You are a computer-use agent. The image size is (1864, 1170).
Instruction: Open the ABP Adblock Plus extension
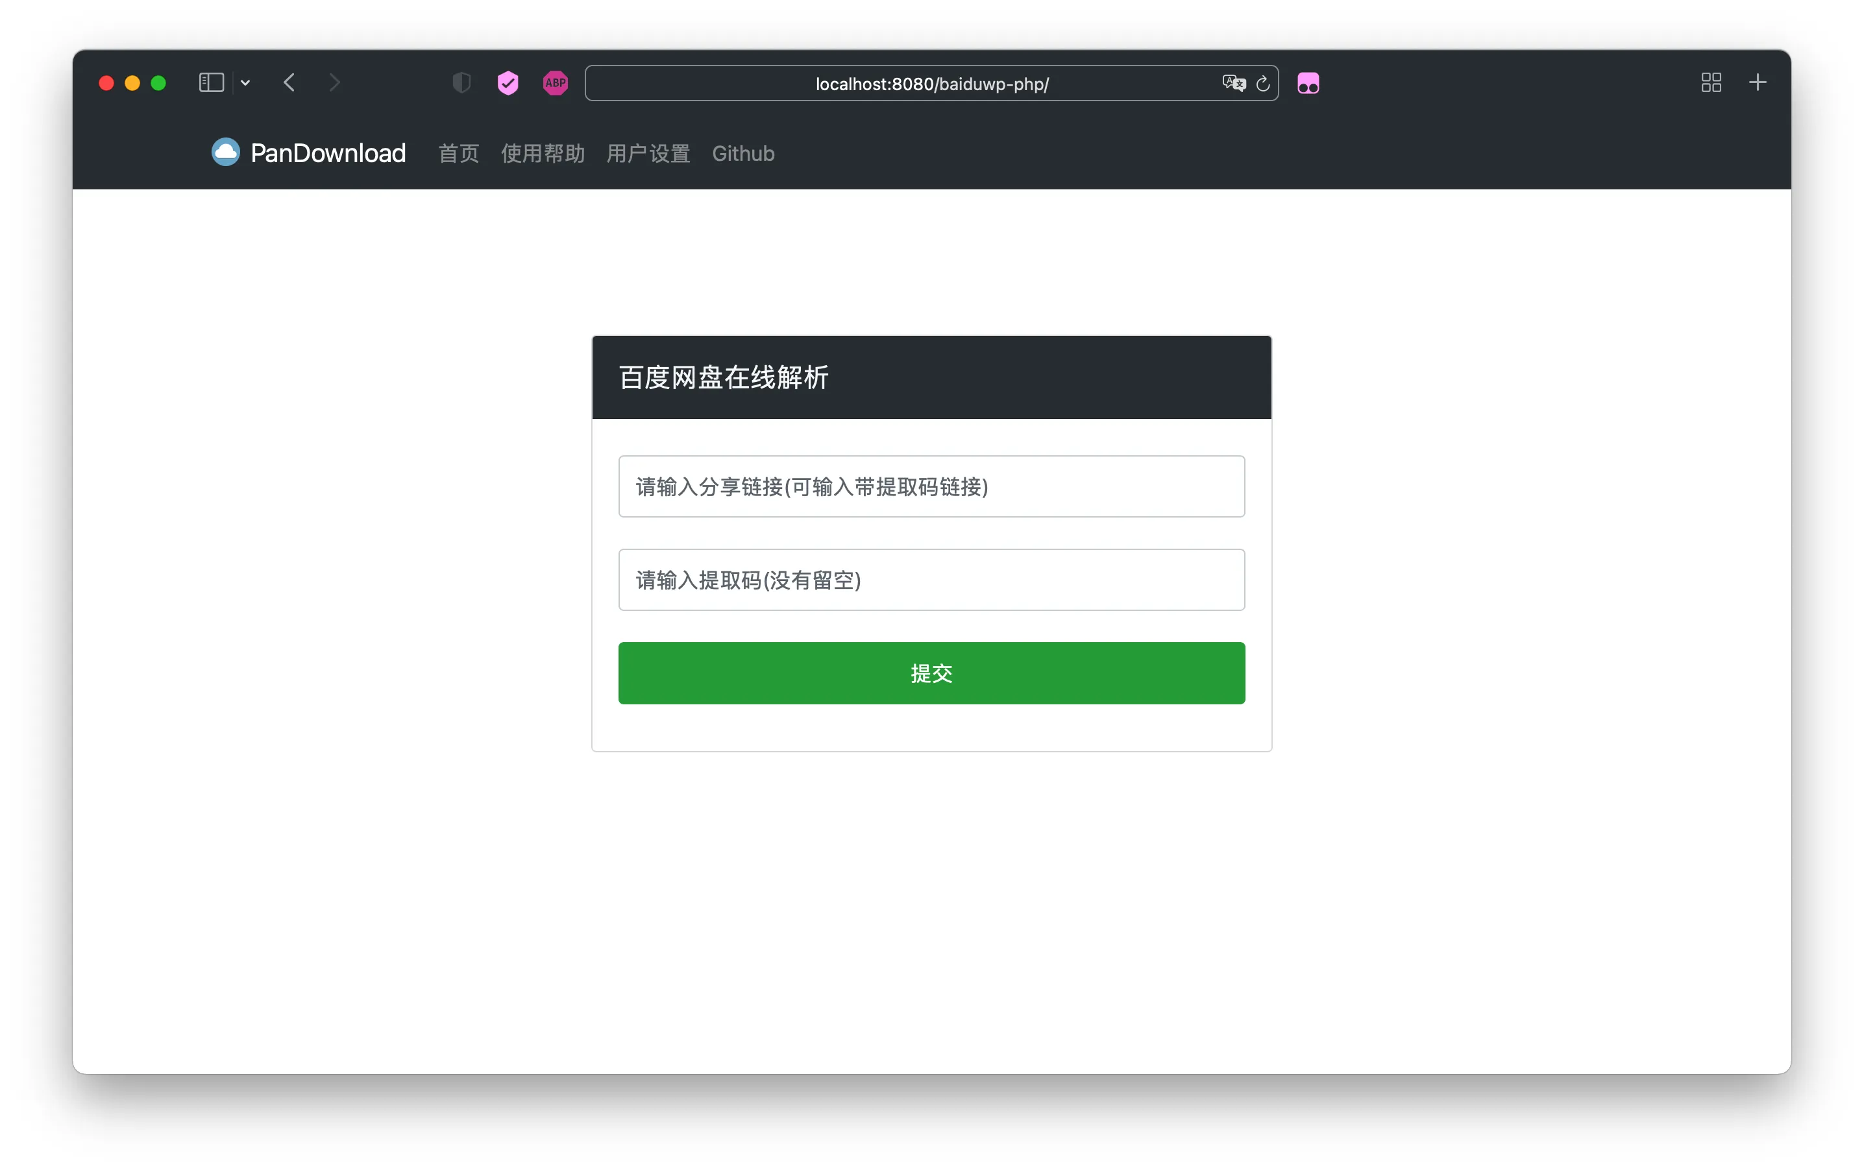[x=555, y=83]
